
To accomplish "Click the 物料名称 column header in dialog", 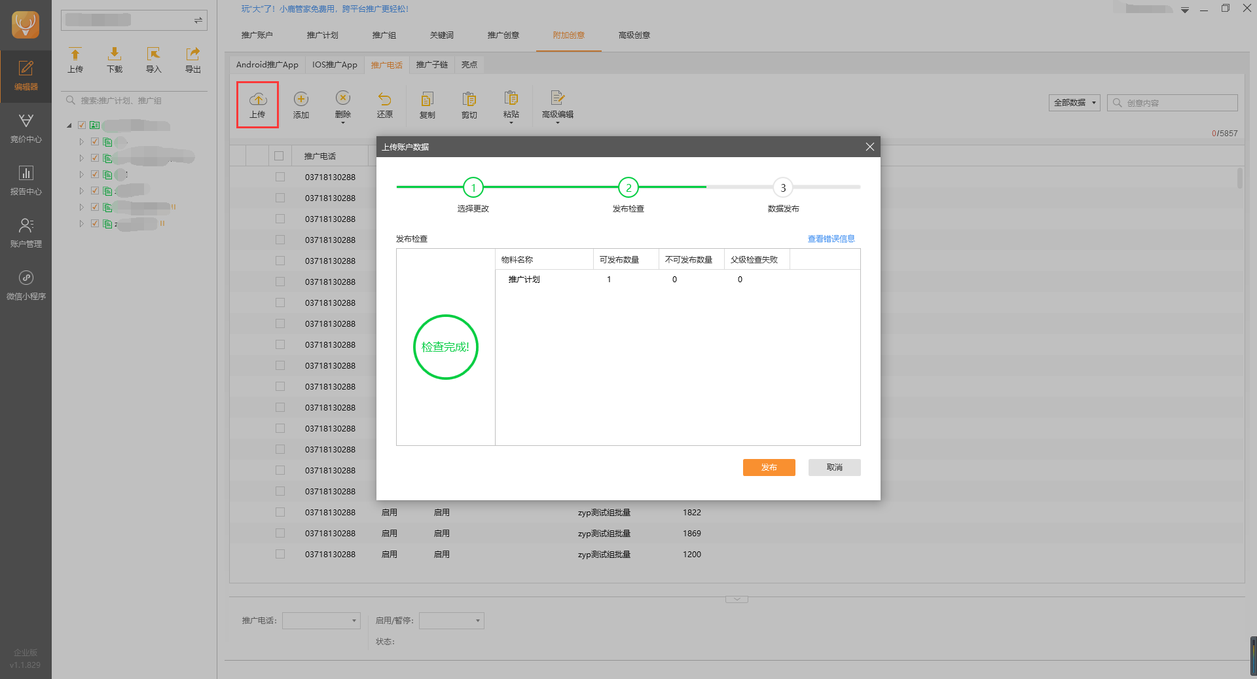I will pyautogui.click(x=544, y=260).
